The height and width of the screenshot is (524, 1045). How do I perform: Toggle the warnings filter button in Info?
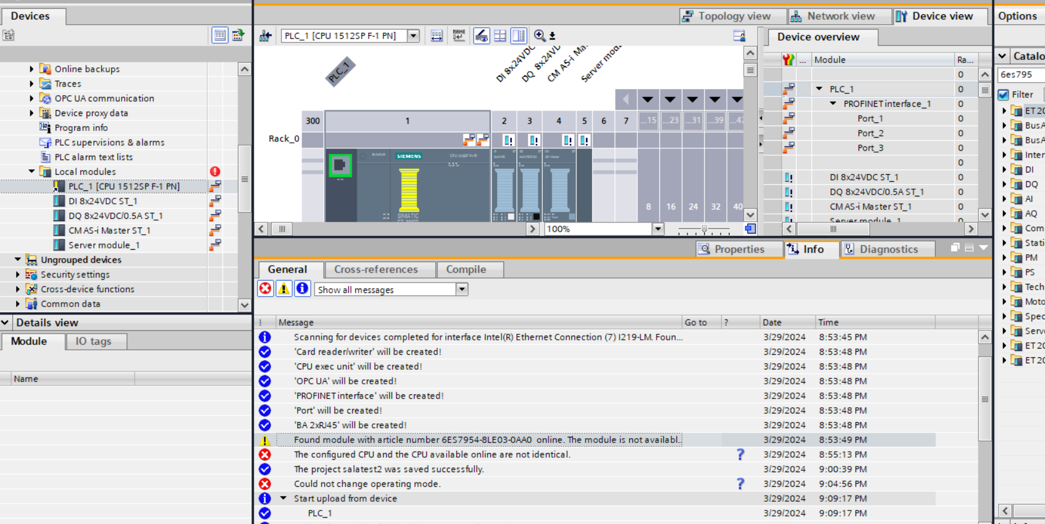[x=283, y=289]
